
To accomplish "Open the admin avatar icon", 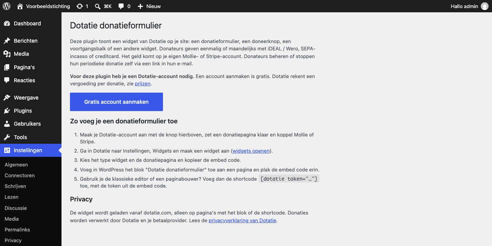I will coord(485,6).
